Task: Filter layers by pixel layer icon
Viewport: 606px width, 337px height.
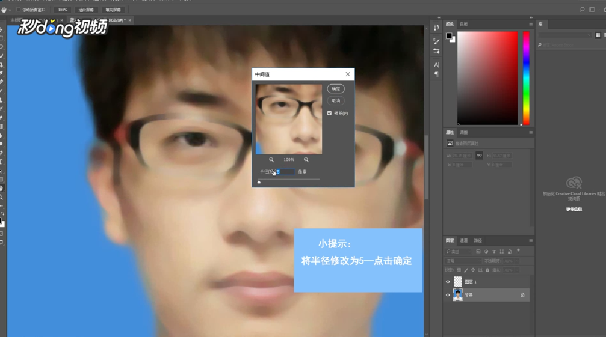Action: coord(478,252)
